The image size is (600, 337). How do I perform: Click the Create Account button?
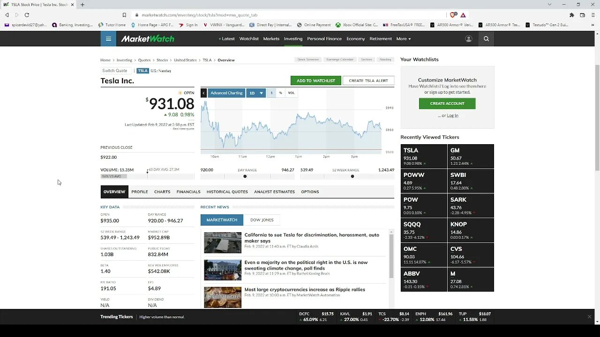click(447, 103)
